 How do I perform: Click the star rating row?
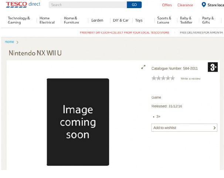tap(163, 78)
